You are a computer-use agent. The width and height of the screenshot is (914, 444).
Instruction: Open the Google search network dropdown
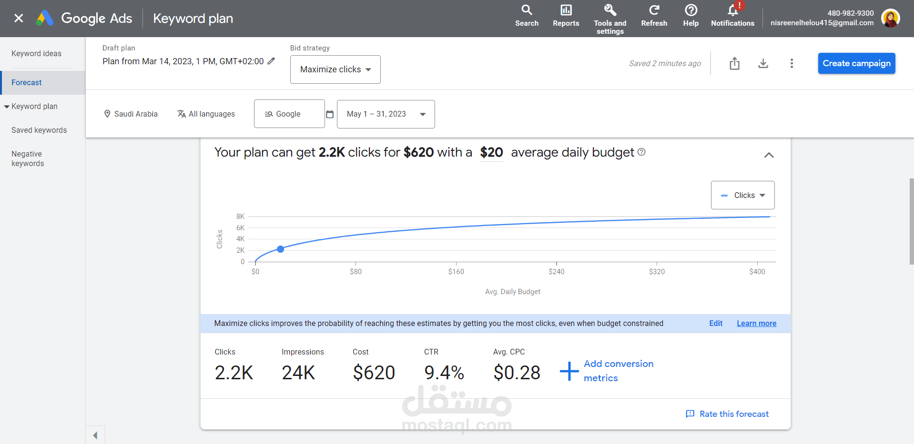pyautogui.click(x=289, y=114)
